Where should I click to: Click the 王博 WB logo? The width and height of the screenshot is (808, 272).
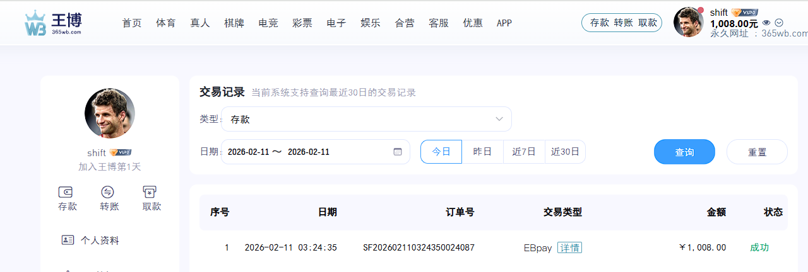click(53, 23)
